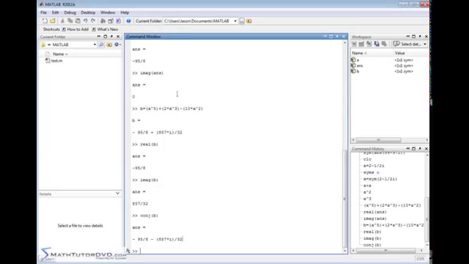Click the Current Folder path text field
The width and height of the screenshot is (469, 264).
tap(198, 21)
